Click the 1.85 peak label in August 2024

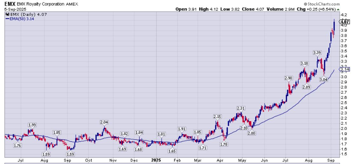[x=57, y=132]
